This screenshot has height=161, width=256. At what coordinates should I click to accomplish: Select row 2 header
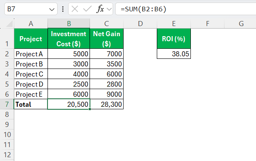7,54
